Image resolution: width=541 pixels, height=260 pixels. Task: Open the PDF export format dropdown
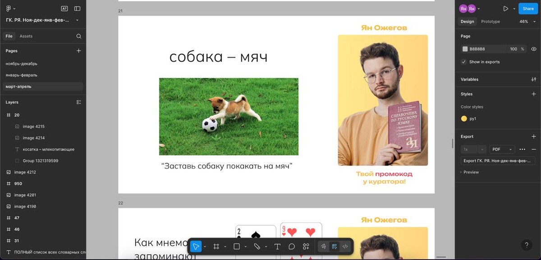(502, 149)
